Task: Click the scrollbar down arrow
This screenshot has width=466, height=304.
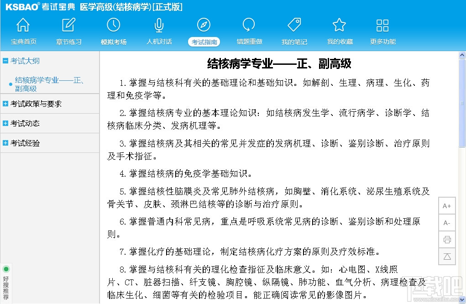Action: [x=462, y=299]
